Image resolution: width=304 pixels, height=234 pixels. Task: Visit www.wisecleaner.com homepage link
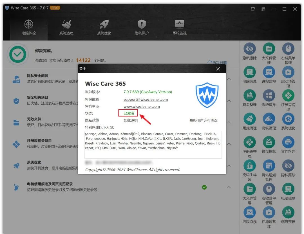142,106
